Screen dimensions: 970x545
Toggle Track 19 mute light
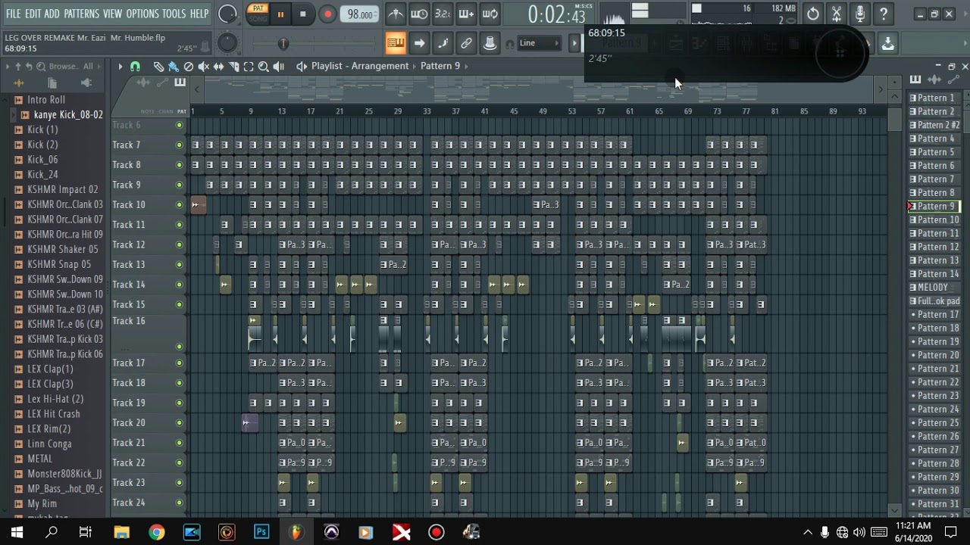tap(180, 403)
